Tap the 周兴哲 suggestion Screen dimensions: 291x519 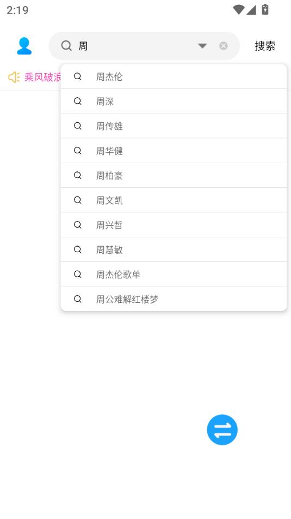tap(174, 225)
